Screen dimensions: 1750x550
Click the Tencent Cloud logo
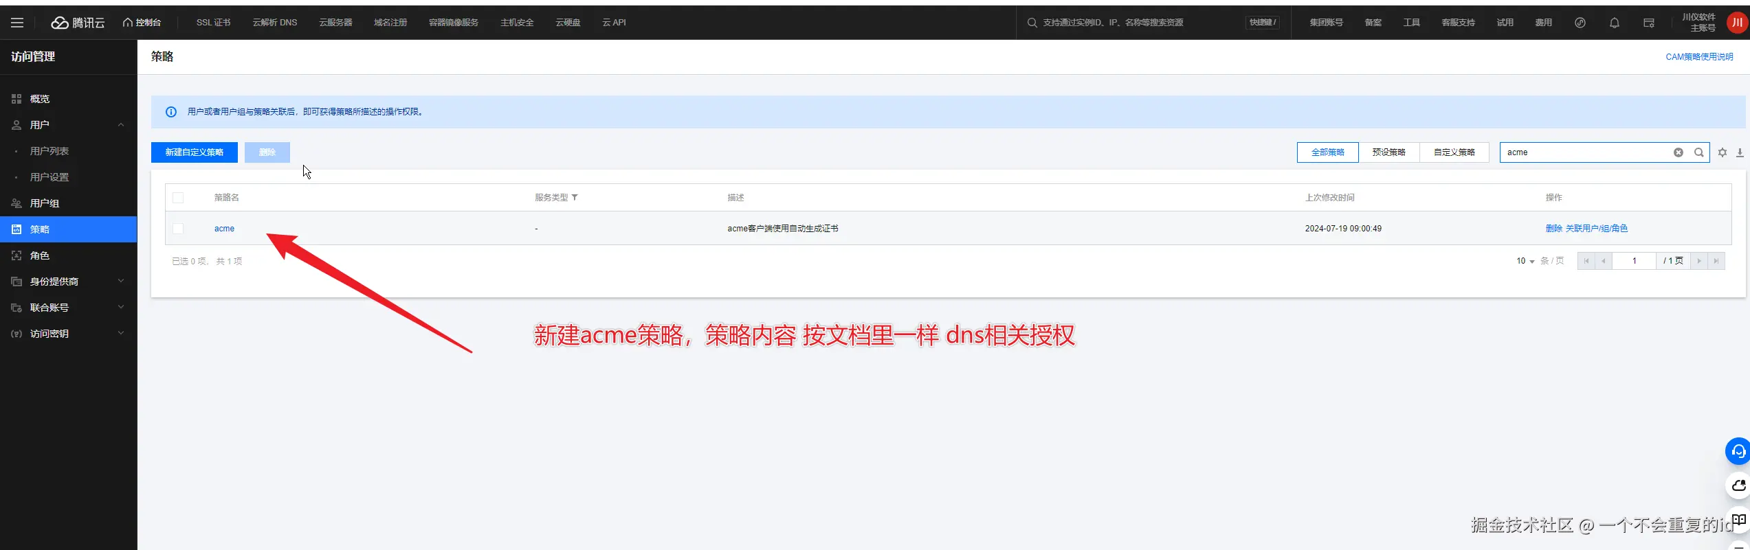78,23
